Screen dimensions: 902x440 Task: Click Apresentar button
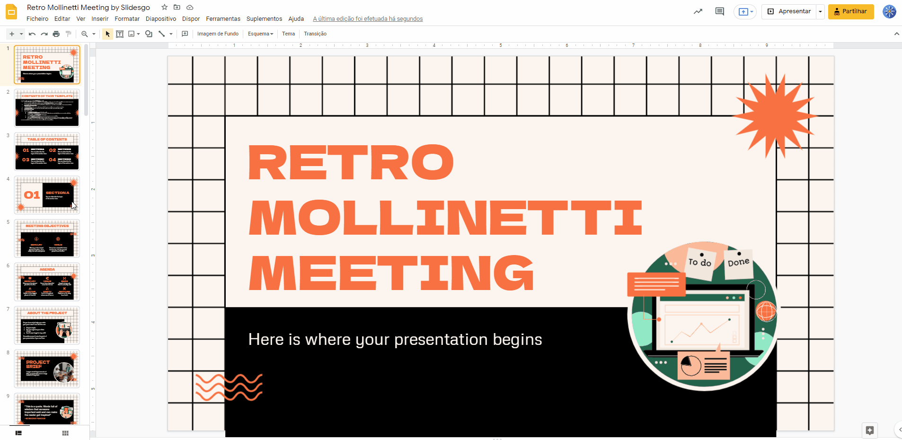coord(789,11)
